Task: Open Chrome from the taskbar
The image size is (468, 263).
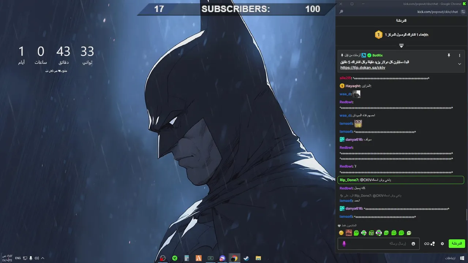Action: pos(234,258)
